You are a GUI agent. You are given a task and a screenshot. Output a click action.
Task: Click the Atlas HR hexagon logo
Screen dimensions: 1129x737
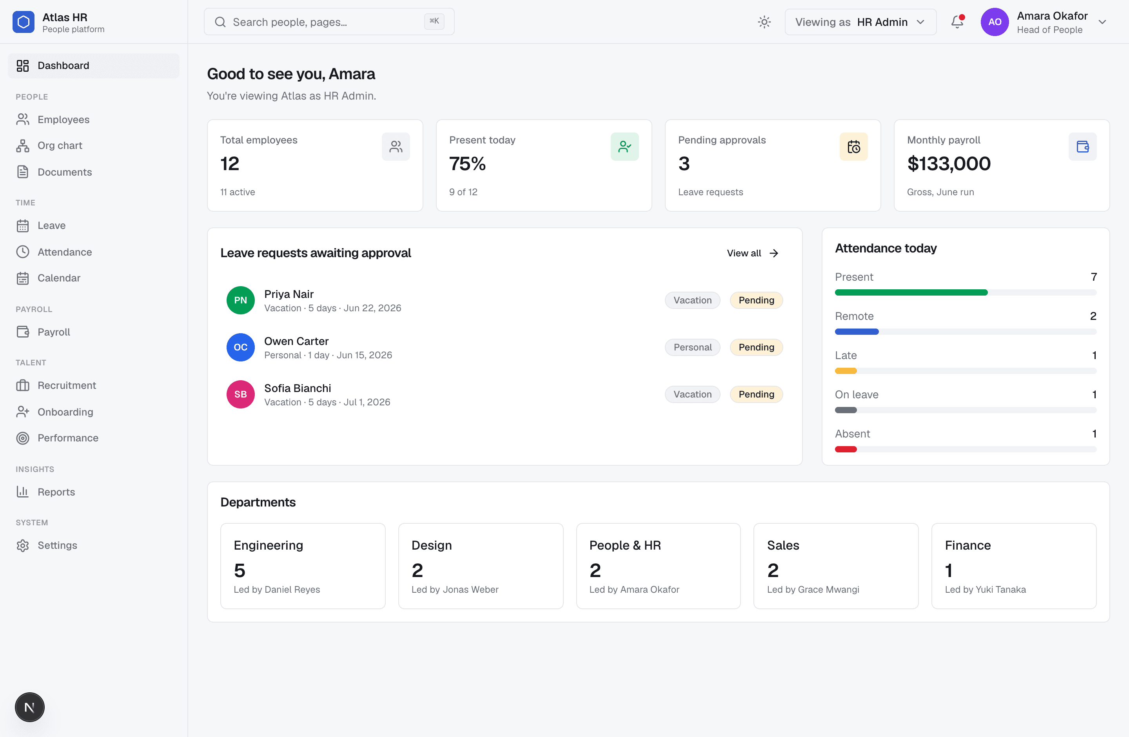coord(23,22)
